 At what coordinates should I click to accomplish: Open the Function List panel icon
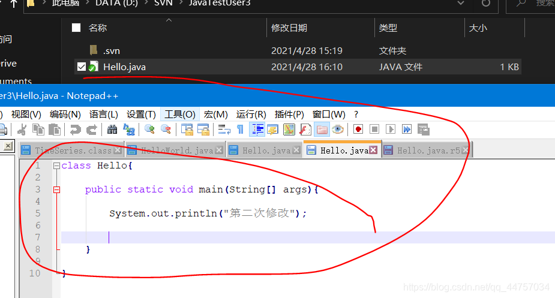(x=305, y=130)
